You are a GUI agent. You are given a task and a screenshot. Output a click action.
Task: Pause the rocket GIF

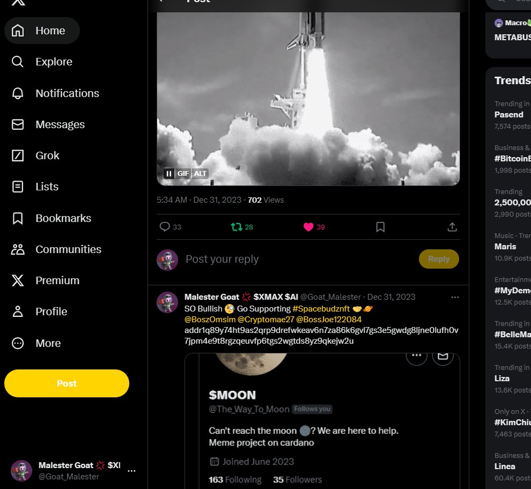click(x=168, y=174)
